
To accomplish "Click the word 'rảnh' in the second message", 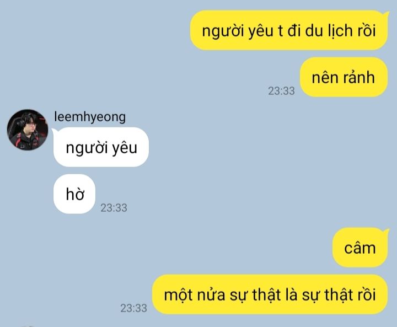I will pos(359,77).
